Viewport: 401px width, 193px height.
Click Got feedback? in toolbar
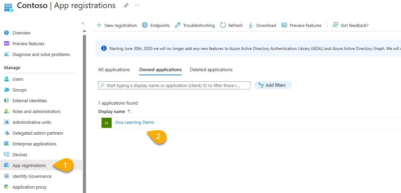tap(350, 25)
